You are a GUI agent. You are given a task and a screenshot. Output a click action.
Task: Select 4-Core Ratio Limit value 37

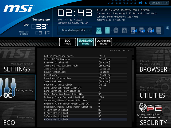tap(100, 119)
